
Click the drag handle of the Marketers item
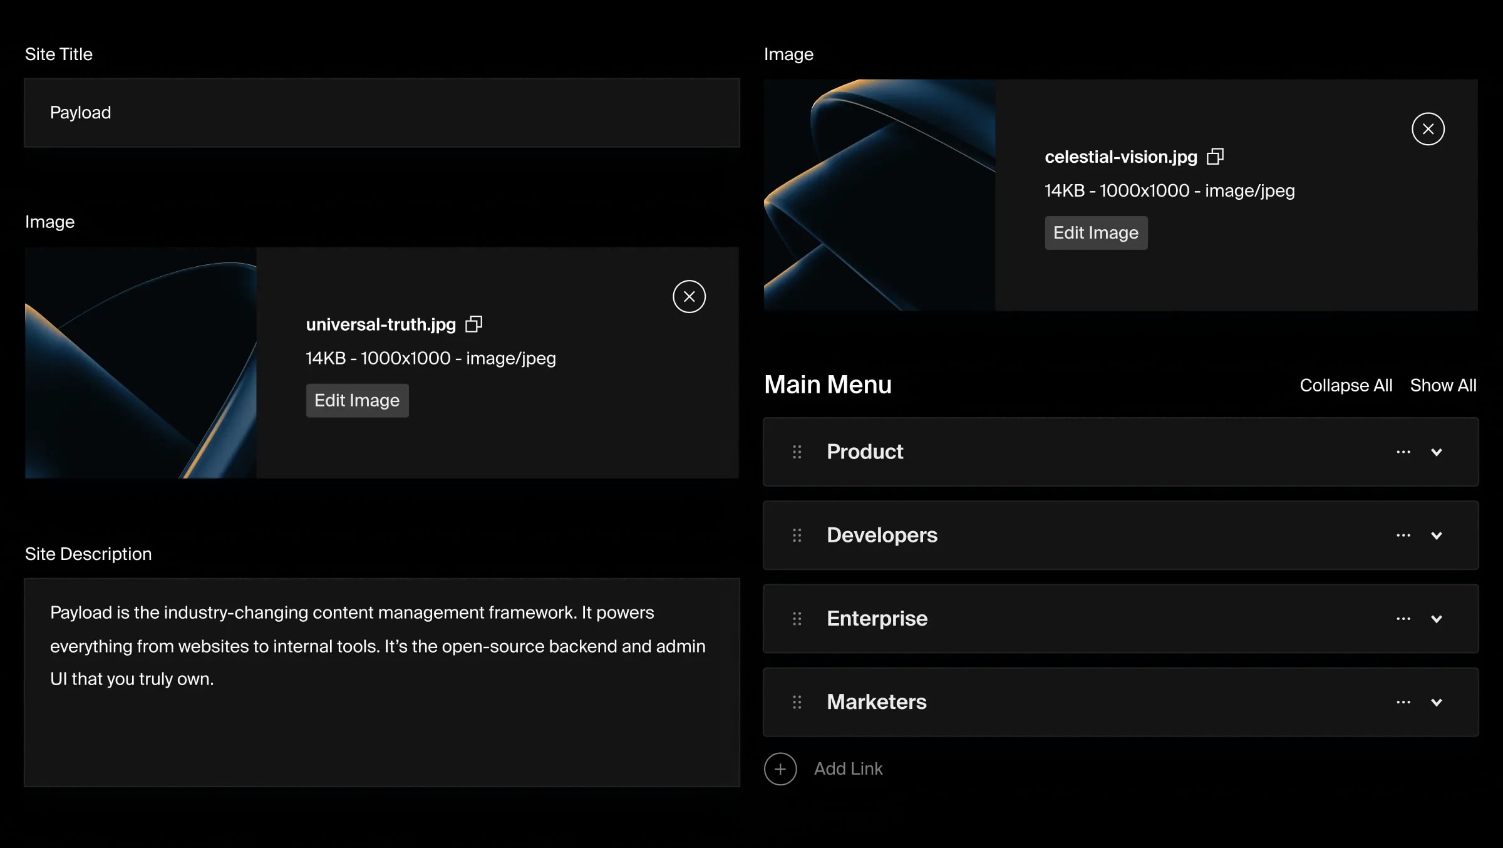pos(797,702)
